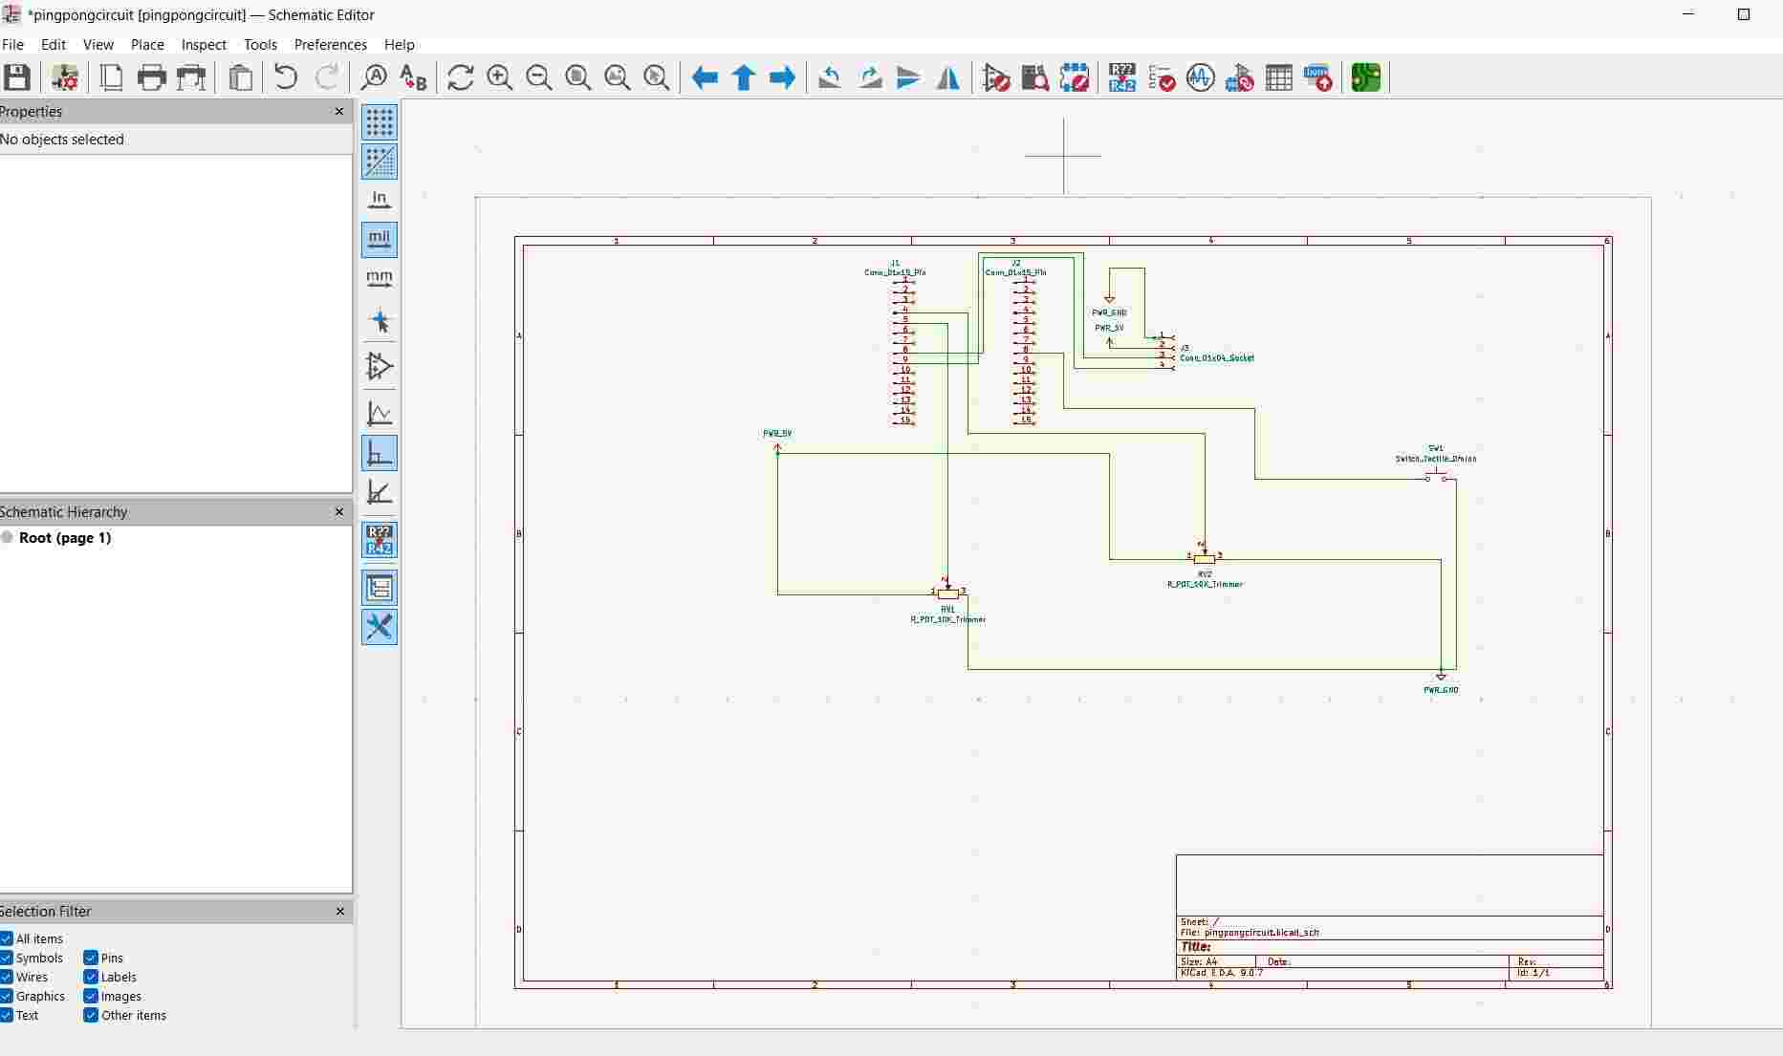Annotate the schematic symbols

1121,77
